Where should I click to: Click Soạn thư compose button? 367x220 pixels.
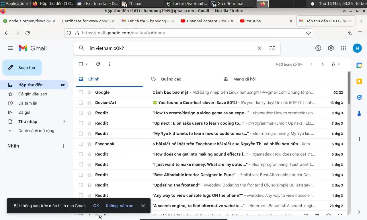coord(22,68)
